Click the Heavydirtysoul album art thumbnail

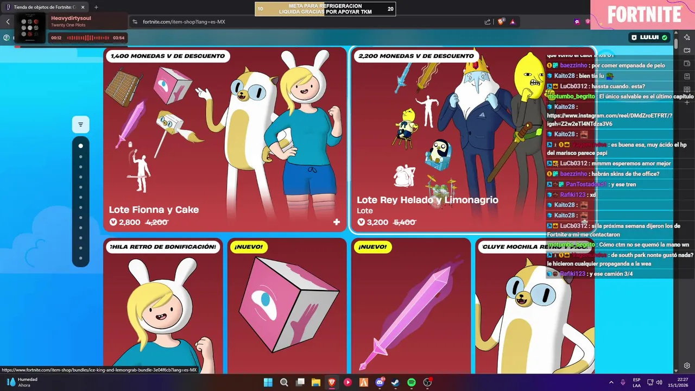(30, 28)
